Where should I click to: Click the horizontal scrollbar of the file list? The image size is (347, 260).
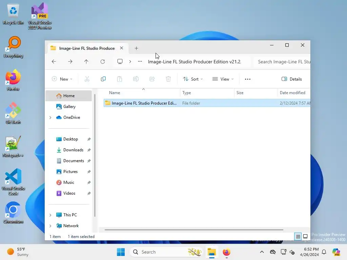point(194,230)
